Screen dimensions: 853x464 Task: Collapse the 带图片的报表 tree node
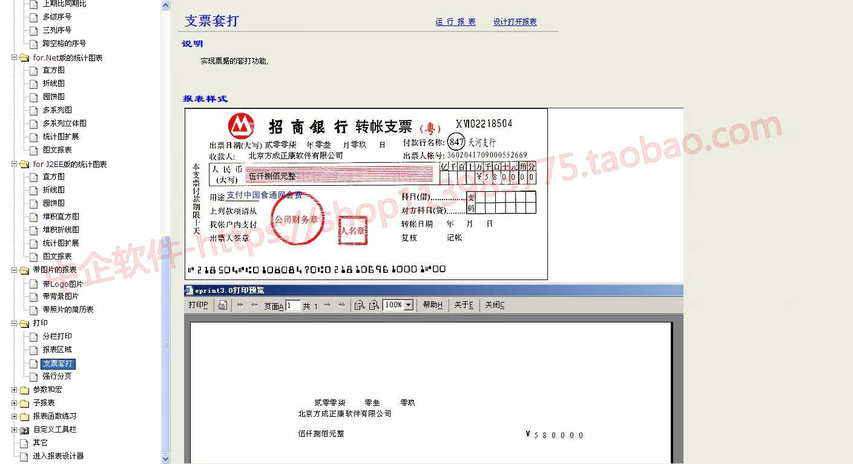point(15,270)
